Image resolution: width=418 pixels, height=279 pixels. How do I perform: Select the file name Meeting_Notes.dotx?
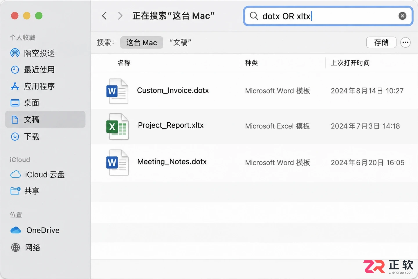(172, 162)
